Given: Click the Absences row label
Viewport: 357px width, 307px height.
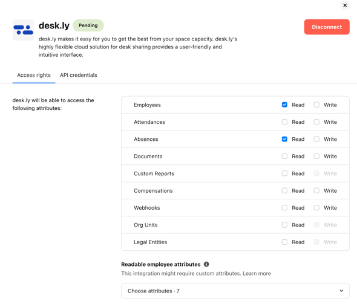Looking at the screenshot, I should click(146, 139).
